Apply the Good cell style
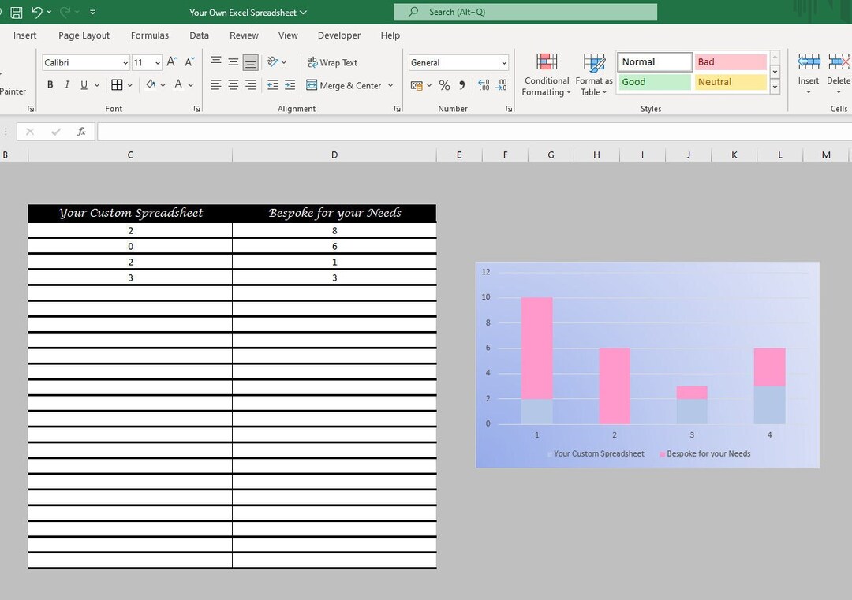Screen dimensions: 852x600 coord(653,81)
